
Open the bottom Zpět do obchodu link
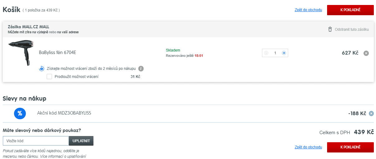(308, 147)
